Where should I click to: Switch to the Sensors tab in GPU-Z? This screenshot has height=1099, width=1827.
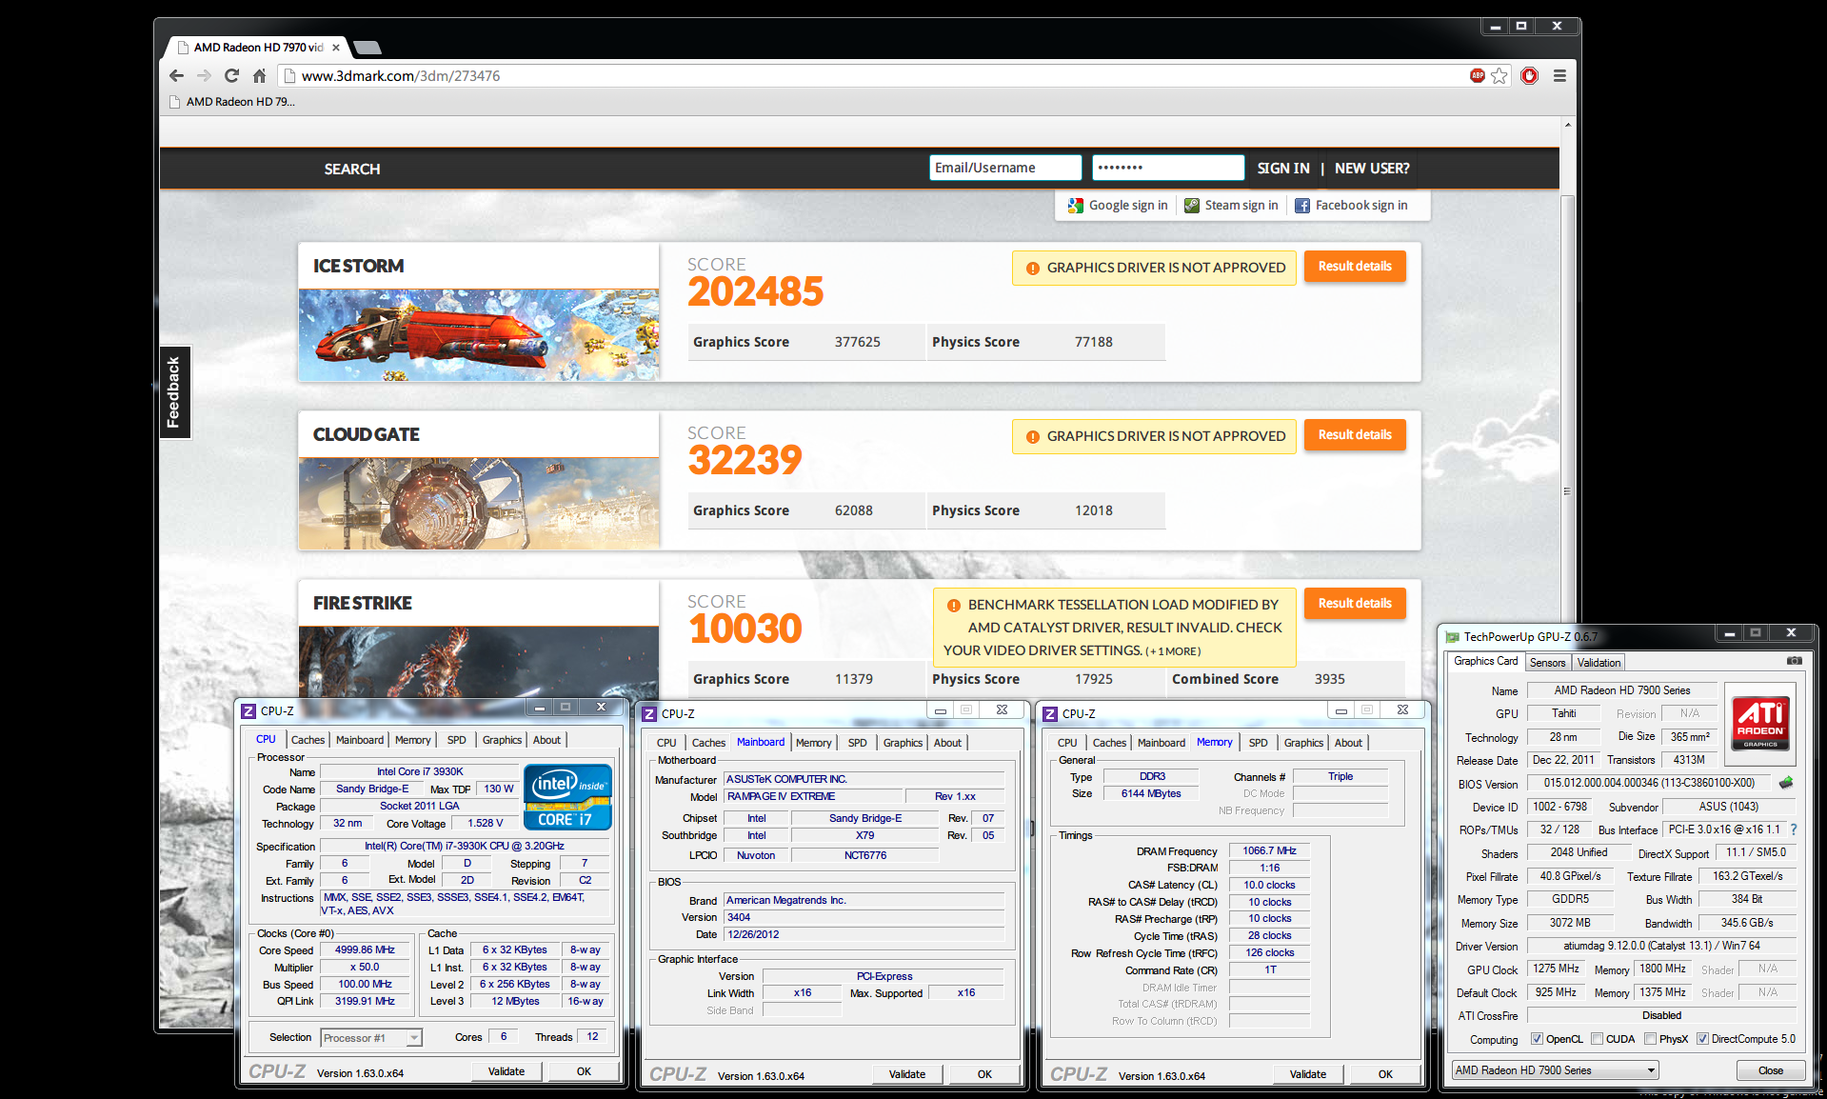pyautogui.click(x=1547, y=663)
